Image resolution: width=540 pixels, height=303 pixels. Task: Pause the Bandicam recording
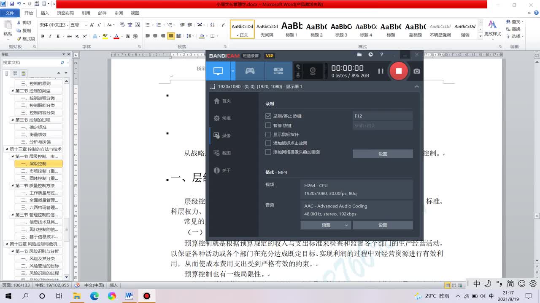381,71
